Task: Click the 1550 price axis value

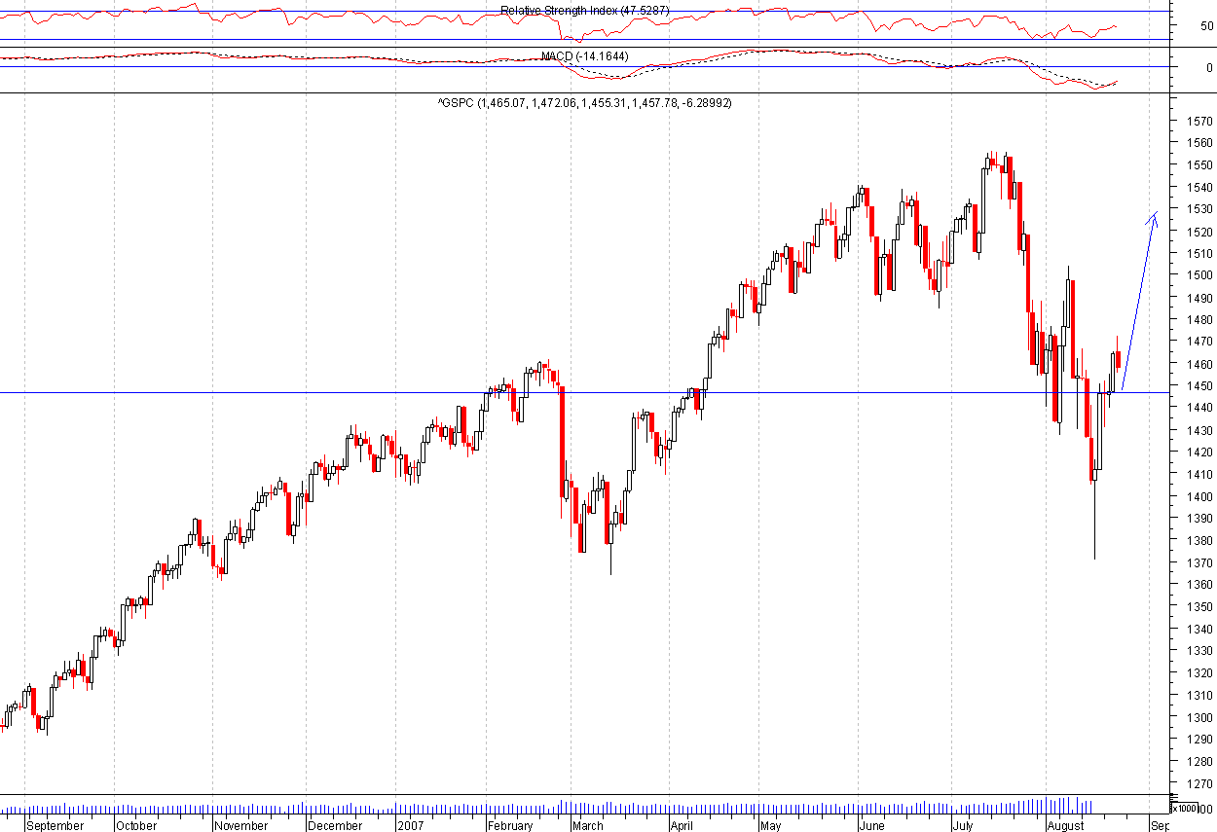Action: point(1199,164)
